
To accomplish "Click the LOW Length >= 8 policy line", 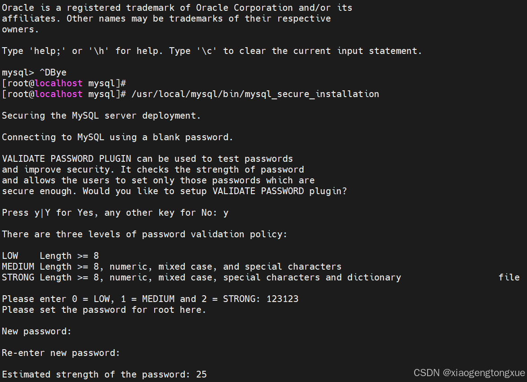I will click(50, 256).
